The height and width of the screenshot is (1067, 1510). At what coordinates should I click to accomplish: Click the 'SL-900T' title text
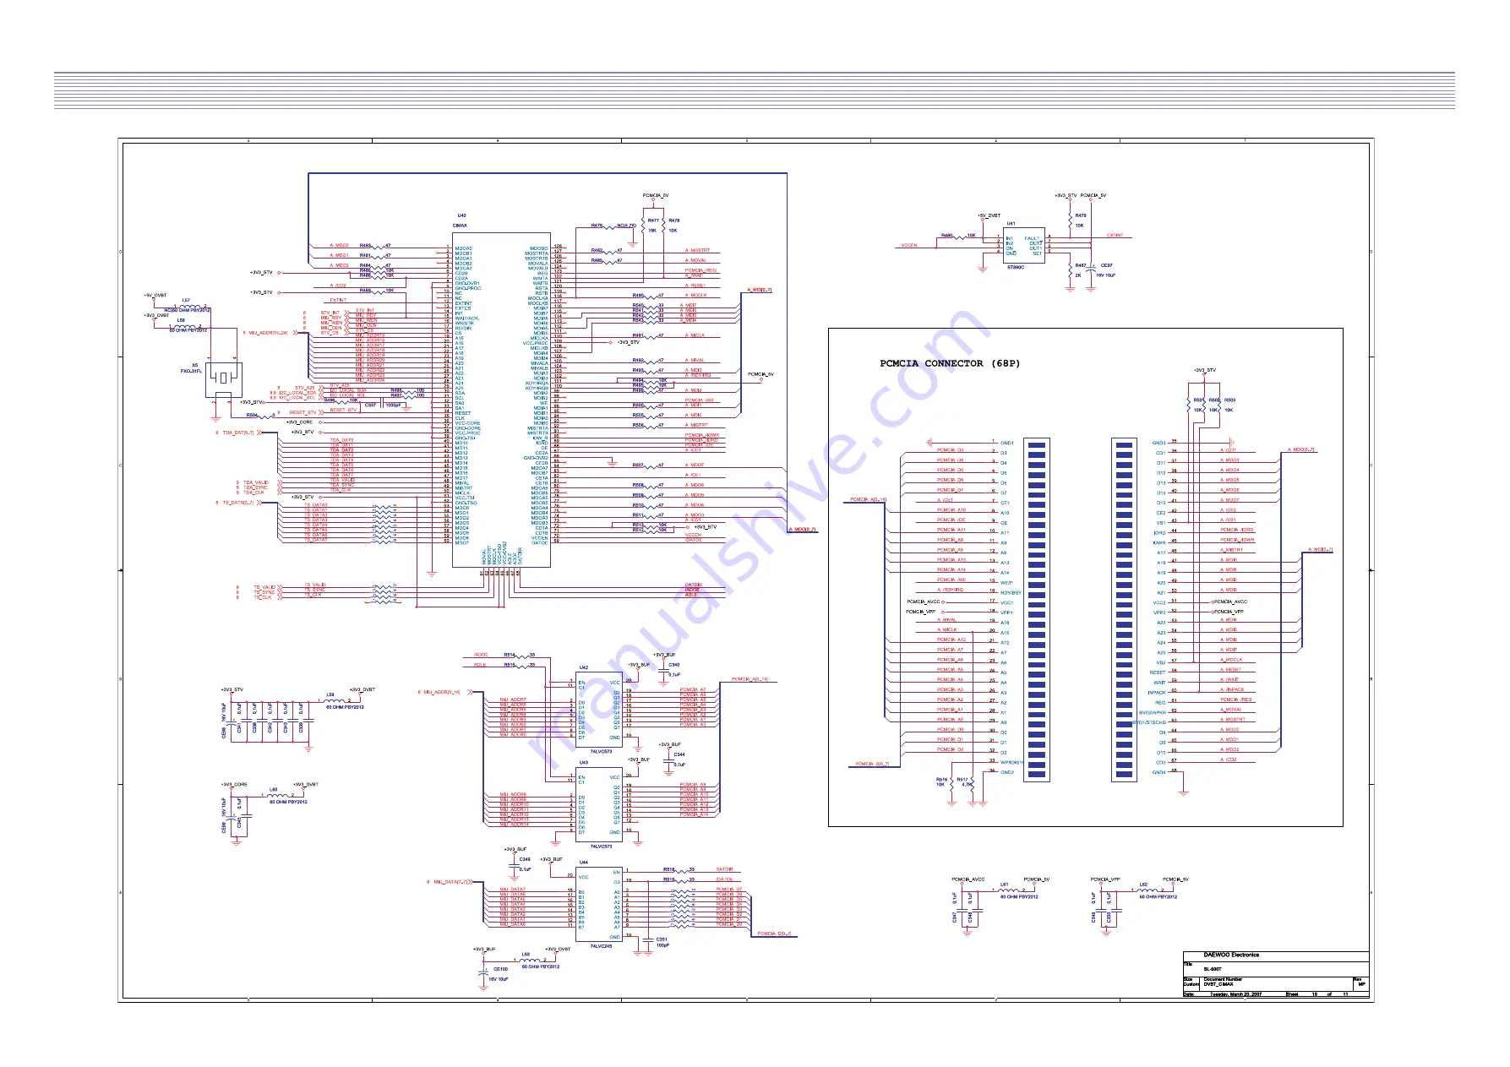1213,969
